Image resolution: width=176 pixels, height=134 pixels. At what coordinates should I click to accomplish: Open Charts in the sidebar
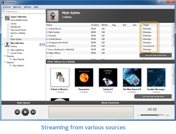click(13, 24)
